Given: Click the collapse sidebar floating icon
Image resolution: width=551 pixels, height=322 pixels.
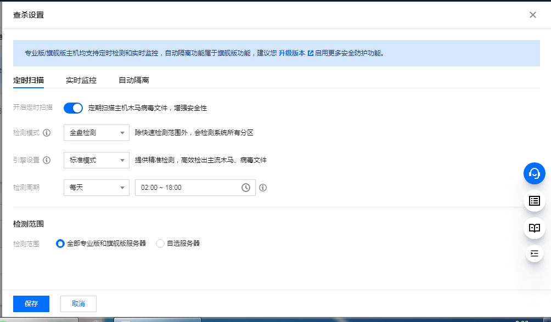Looking at the screenshot, I should pos(534,253).
